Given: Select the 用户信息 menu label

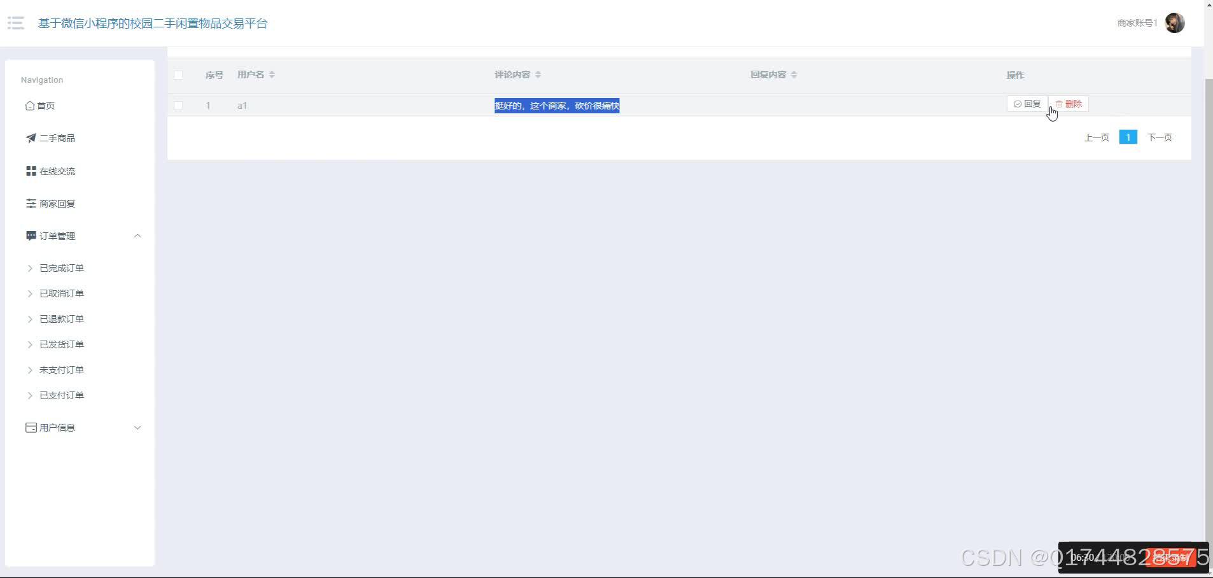Looking at the screenshot, I should [x=57, y=428].
